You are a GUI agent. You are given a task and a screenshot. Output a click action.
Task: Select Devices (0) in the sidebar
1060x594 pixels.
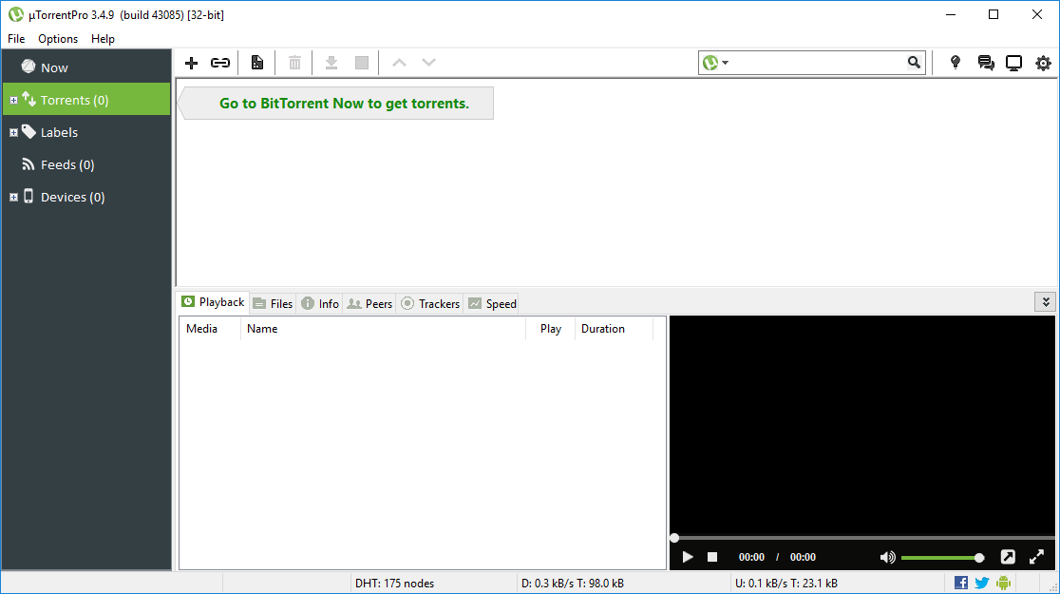85,197
